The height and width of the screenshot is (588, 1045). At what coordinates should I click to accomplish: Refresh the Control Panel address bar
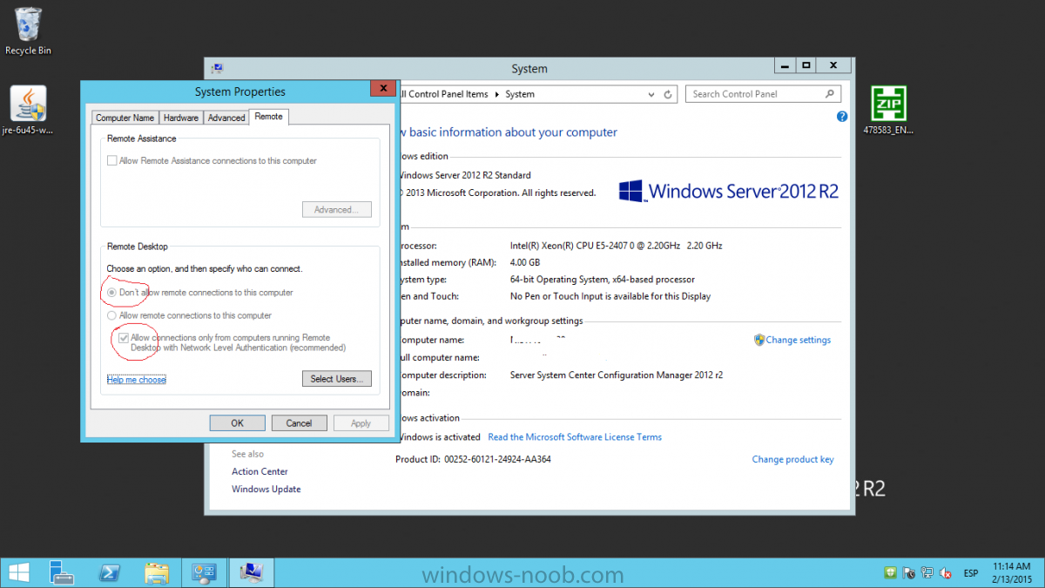click(668, 94)
